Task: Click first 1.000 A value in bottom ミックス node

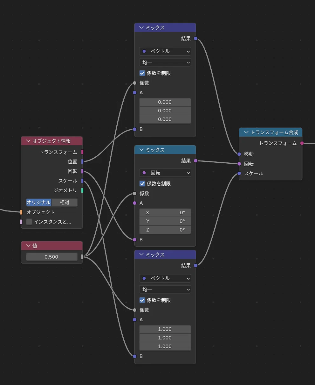Action: pyautogui.click(x=165, y=329)
